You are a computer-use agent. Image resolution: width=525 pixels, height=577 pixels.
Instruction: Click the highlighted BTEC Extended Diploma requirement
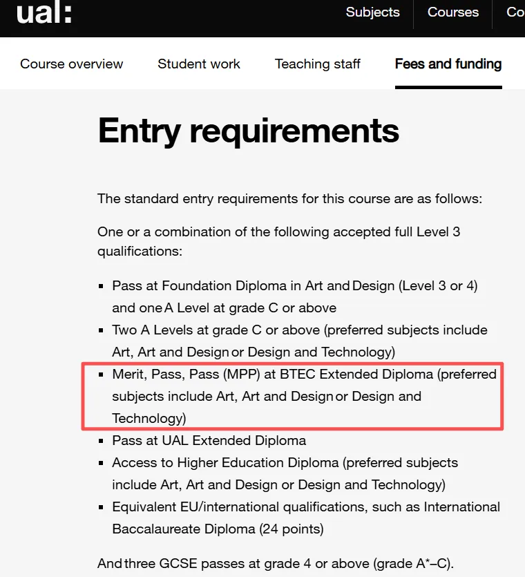coord(304,396)
